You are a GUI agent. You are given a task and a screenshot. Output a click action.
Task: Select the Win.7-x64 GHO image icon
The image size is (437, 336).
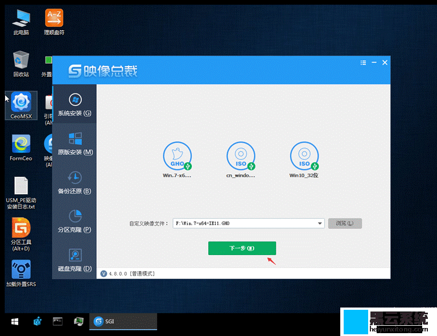[x=177, y=156]
